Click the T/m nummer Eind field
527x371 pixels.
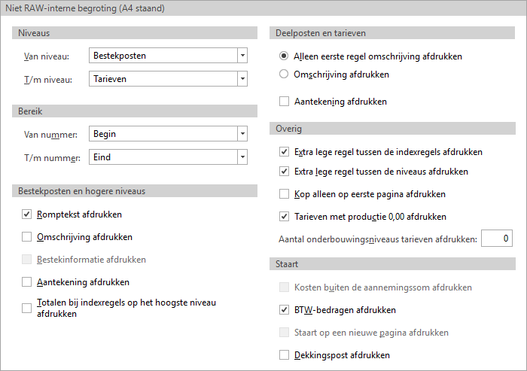(x=161, y=157)
